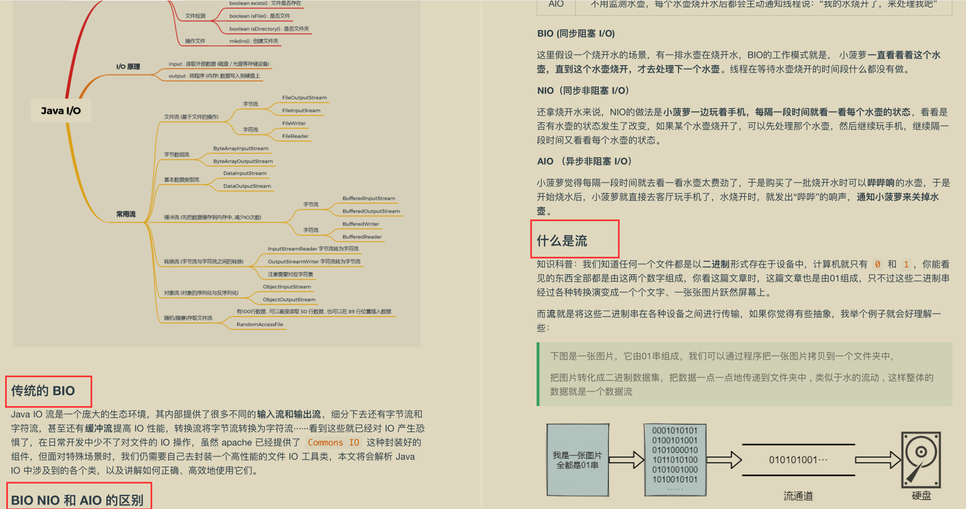Click the 'ByteArrayInputStream' node

(241, 149)
